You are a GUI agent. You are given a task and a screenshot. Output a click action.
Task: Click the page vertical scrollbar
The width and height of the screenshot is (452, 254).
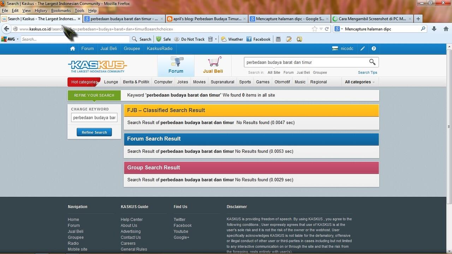pos(449,127)
